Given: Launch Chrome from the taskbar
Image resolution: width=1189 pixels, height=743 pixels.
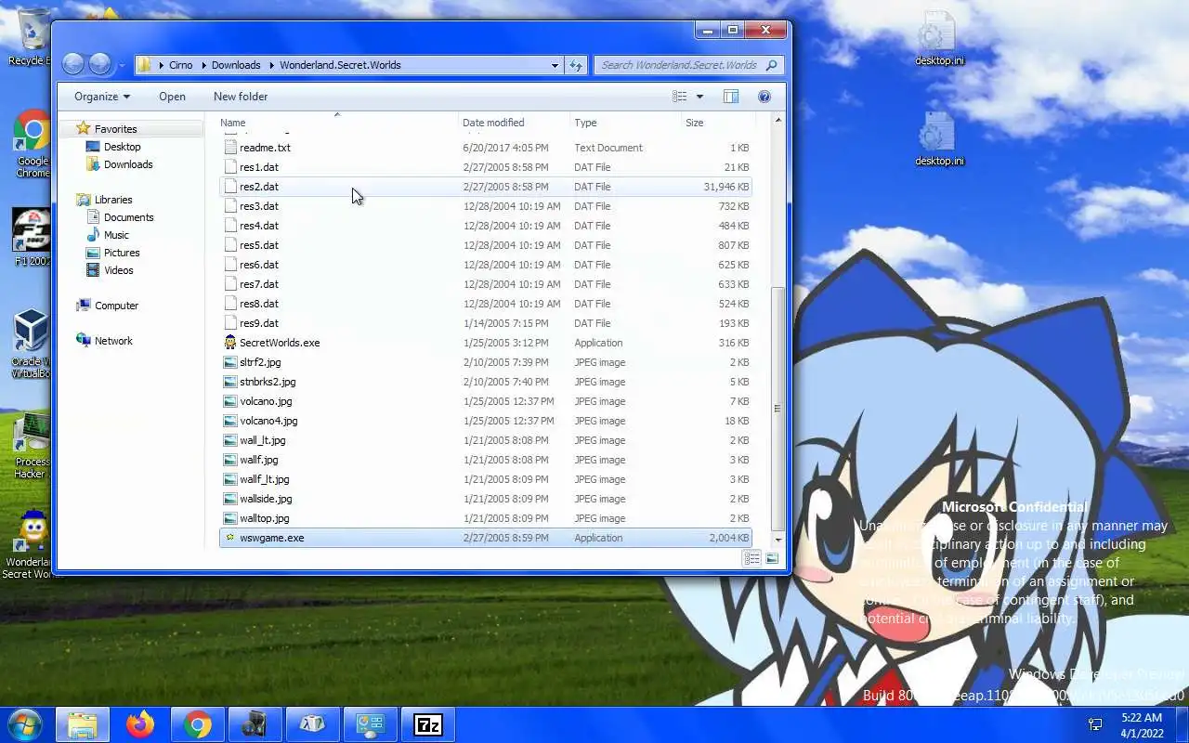Looking at the screenshot, I should click(x=197, y=724).
